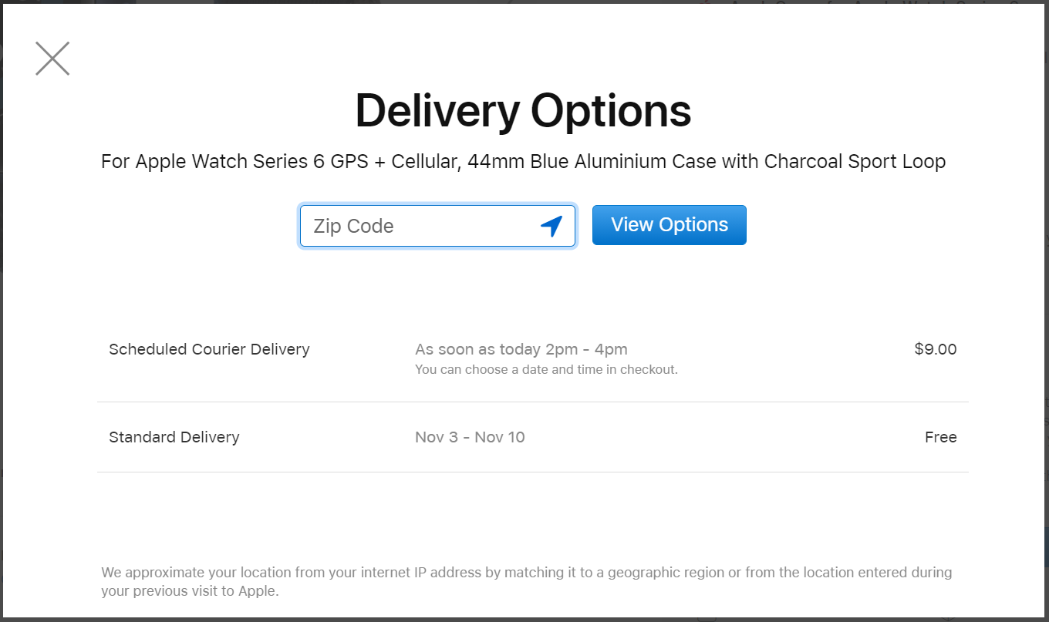The height and width of the screenshot is (622, 1049).
Task: Click 'your previous visit to Apple' footer line
Action: point(190,592)
